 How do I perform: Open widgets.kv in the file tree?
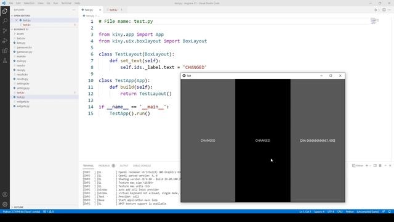tap(23, 102)
